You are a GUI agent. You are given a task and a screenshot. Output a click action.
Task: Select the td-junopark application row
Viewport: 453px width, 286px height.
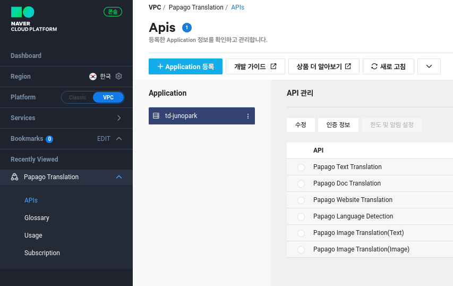pos(202,116)
